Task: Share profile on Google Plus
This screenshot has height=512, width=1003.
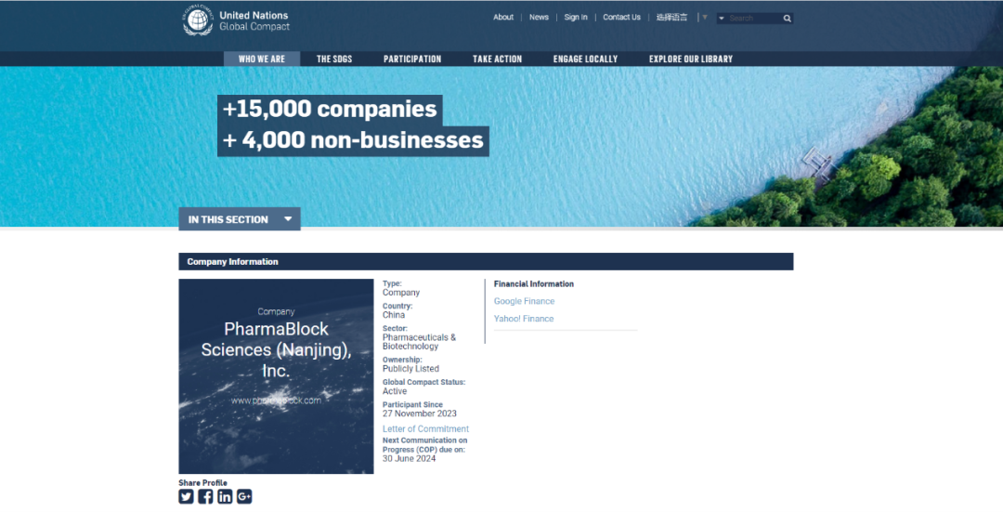Action: click(x=244, y=496)
